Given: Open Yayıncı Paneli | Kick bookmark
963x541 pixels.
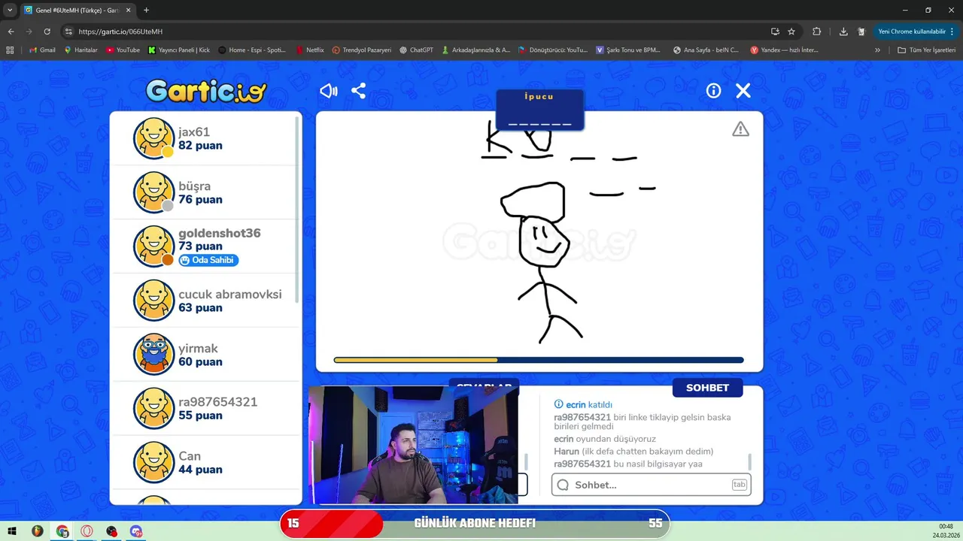Looking at the screenshot, I should click(x=179, y=50).
